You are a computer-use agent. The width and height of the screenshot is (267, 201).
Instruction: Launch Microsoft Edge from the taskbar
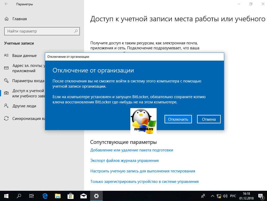tap(45, 196)
